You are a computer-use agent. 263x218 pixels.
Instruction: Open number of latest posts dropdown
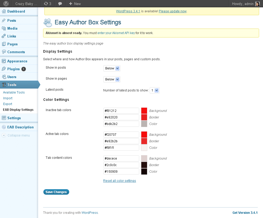[154, 90]
